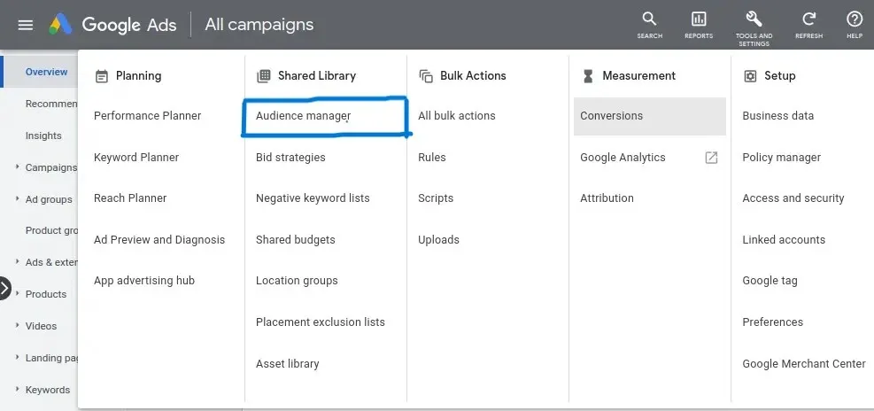The width and height of the screenshot is (874, 411).
Task: Click the Setup gear icon
Action: pyautogui.click(x=750, y=76)
